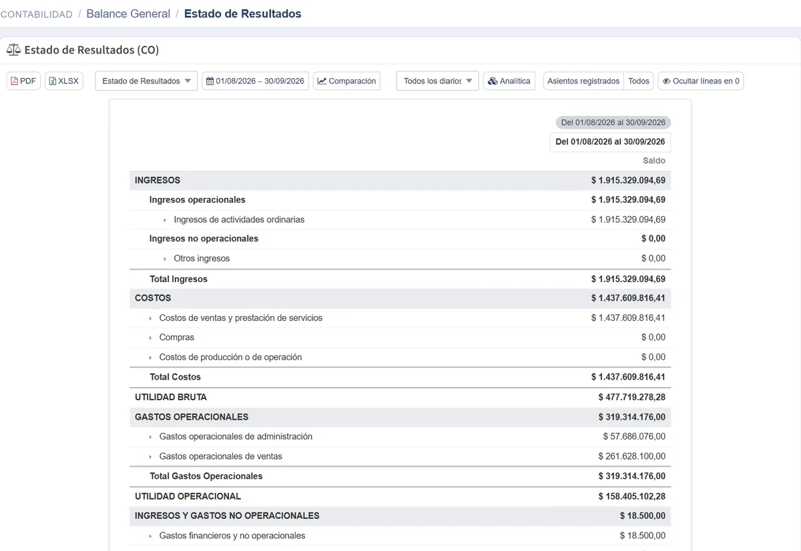Click the gray period badge Del 01/08/2026

(x=613, y=123)
